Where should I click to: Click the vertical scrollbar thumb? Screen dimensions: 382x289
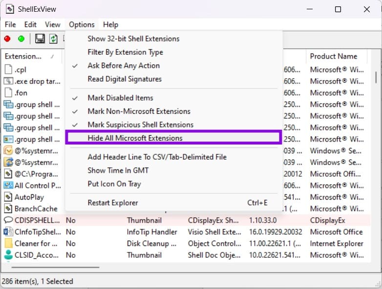pos(376,78)
